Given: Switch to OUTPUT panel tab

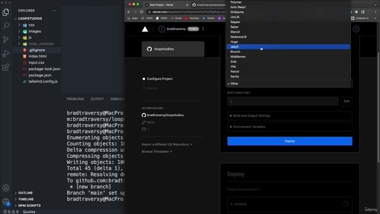Looking at the screenshot, I should (x=97, y=99).
